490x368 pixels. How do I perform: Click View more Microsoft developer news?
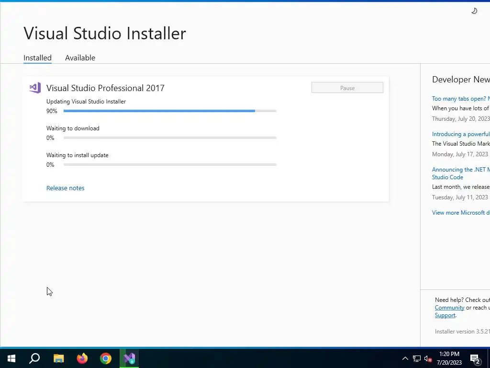(461, 212)
